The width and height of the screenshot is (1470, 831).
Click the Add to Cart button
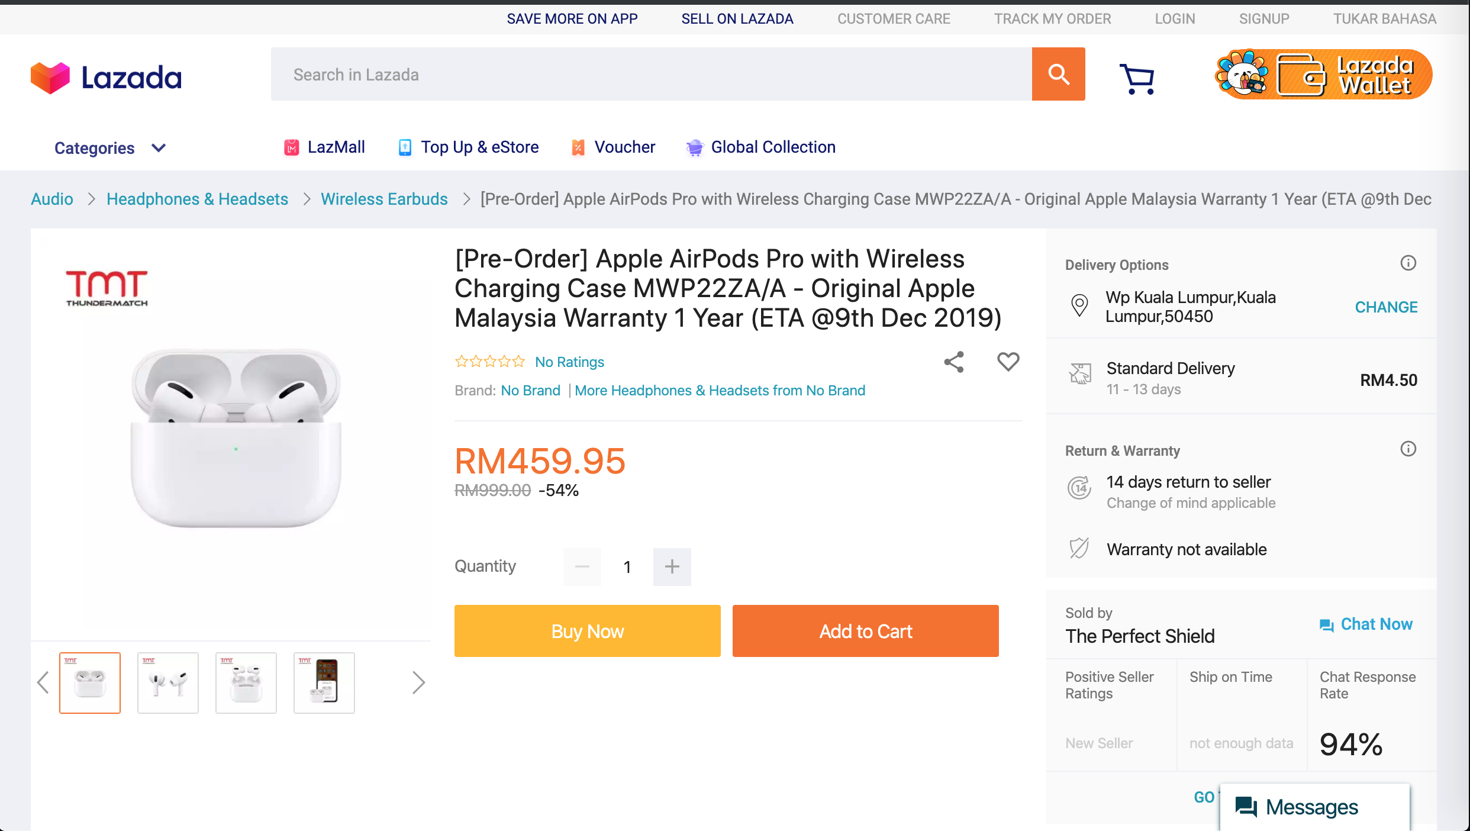(866, 631)
